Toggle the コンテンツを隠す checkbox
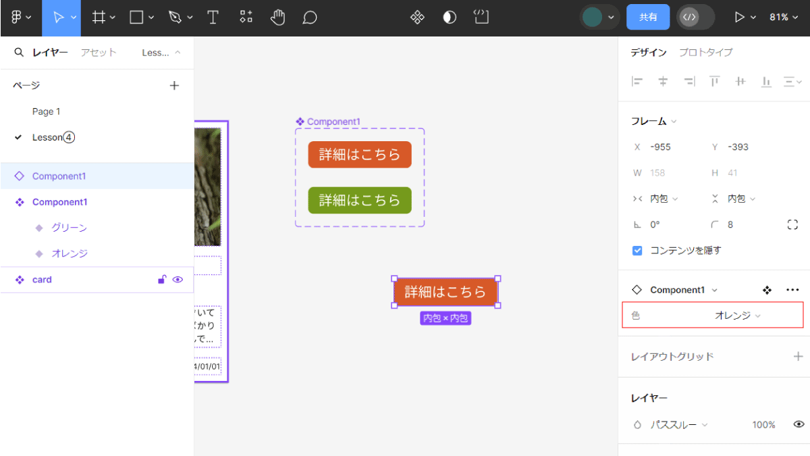The image size is (810, 456). (637, 251)
